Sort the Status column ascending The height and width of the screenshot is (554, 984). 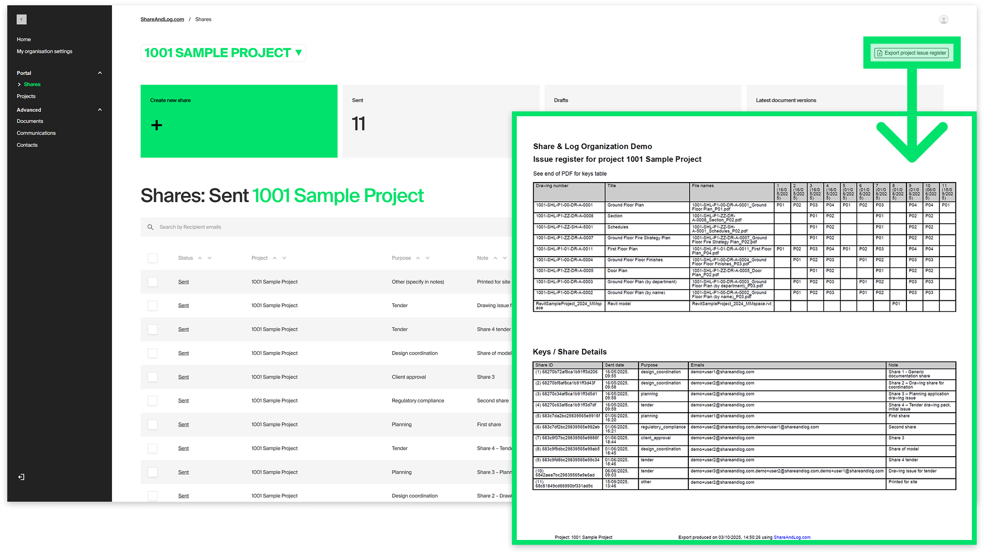(x=201, y=258)
